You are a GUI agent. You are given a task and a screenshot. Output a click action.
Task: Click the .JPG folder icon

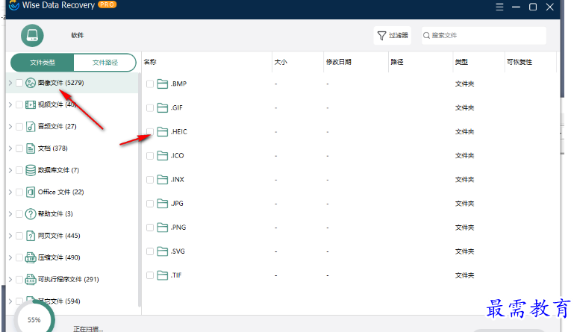click(x=162, y=204)
